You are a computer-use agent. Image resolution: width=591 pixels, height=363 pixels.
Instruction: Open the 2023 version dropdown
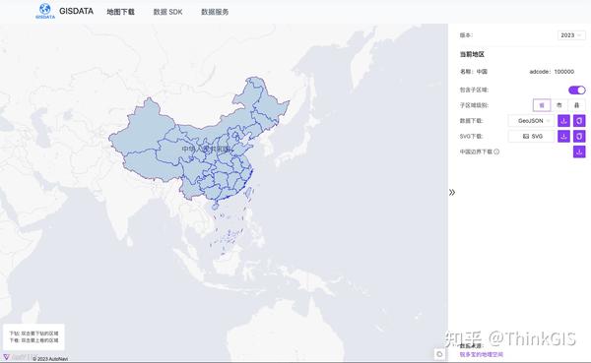point(571,35)
